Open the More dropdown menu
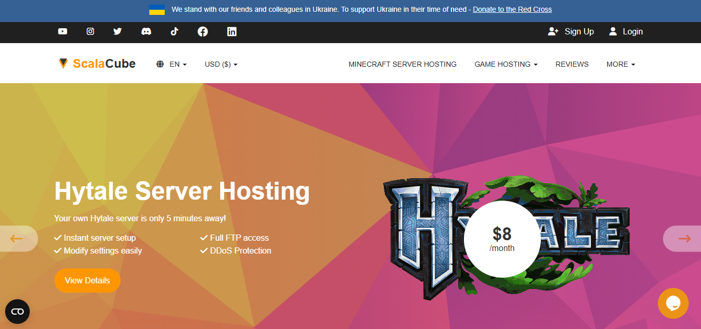 click(621, 64)
